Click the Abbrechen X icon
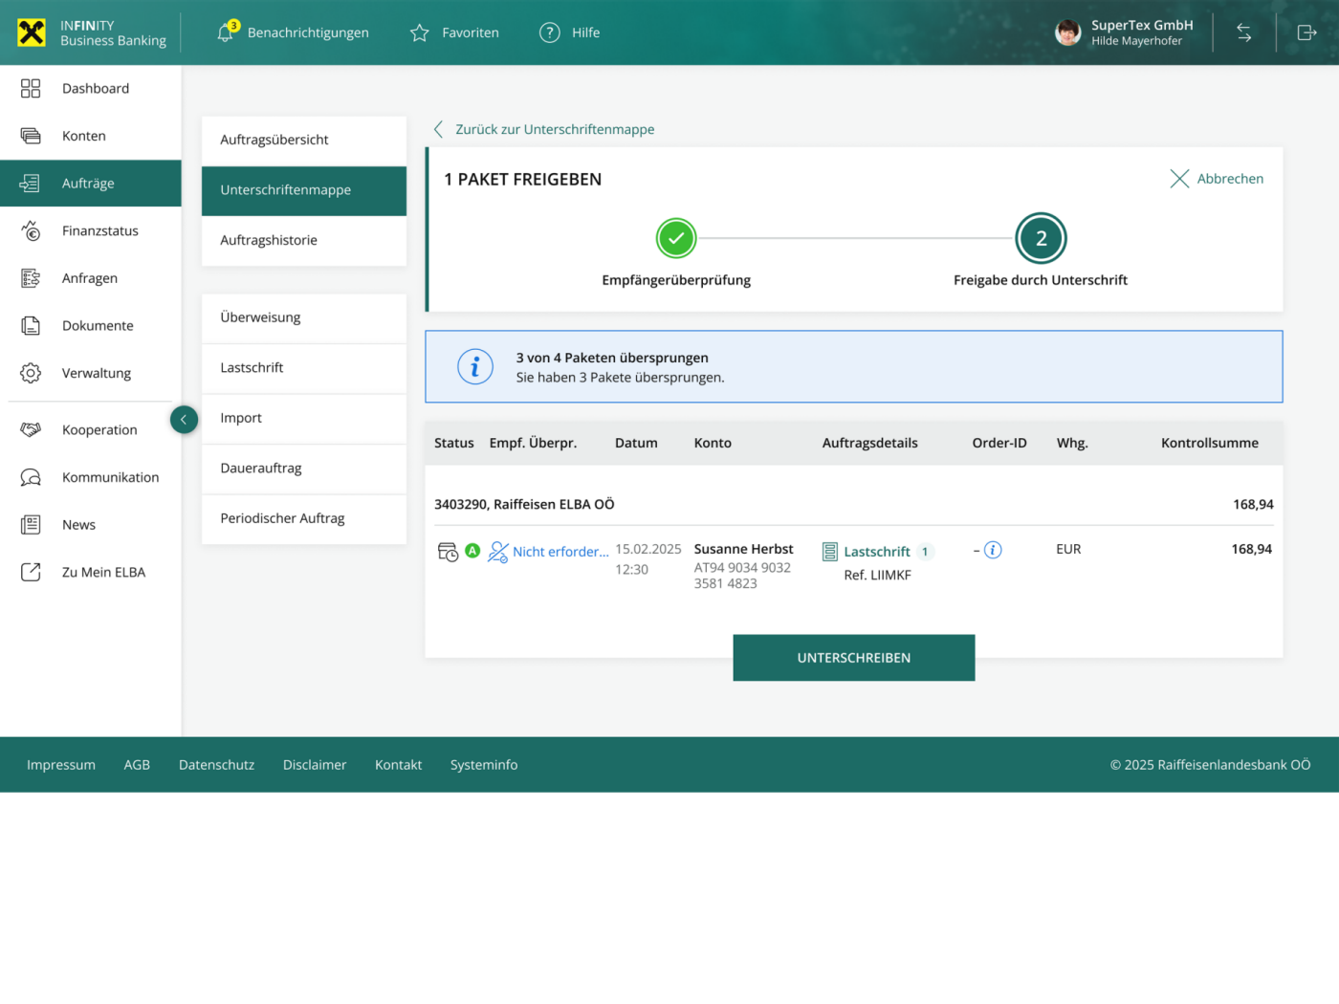This screenshot has width=1339, height=1004. click(x=1179, y=179)
